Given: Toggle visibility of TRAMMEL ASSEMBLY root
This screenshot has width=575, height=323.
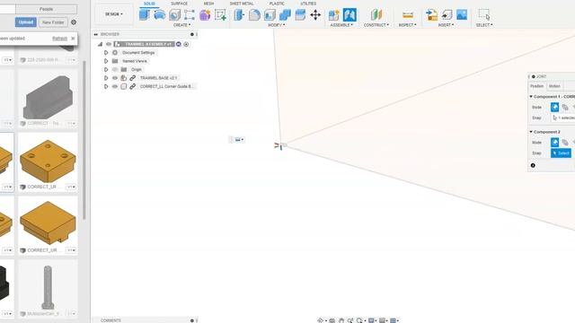Looking at the screenshot, I should click(x=109, y=44).
